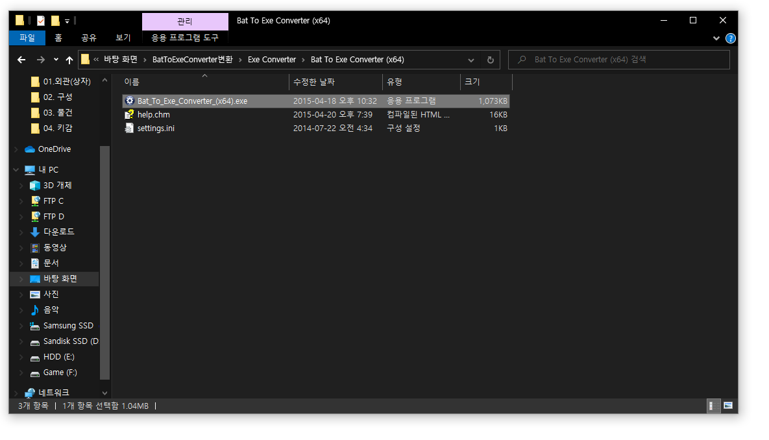
Task: Navigate to Exe Converter breadcrumb
Action: (272, 59)
